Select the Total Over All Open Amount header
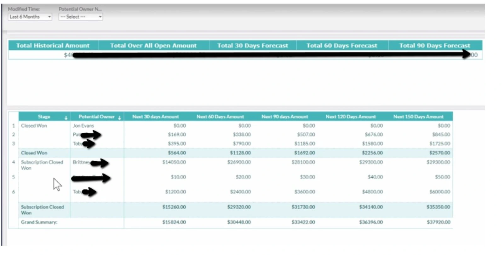504x255 pixels. [x=153, y=46]
